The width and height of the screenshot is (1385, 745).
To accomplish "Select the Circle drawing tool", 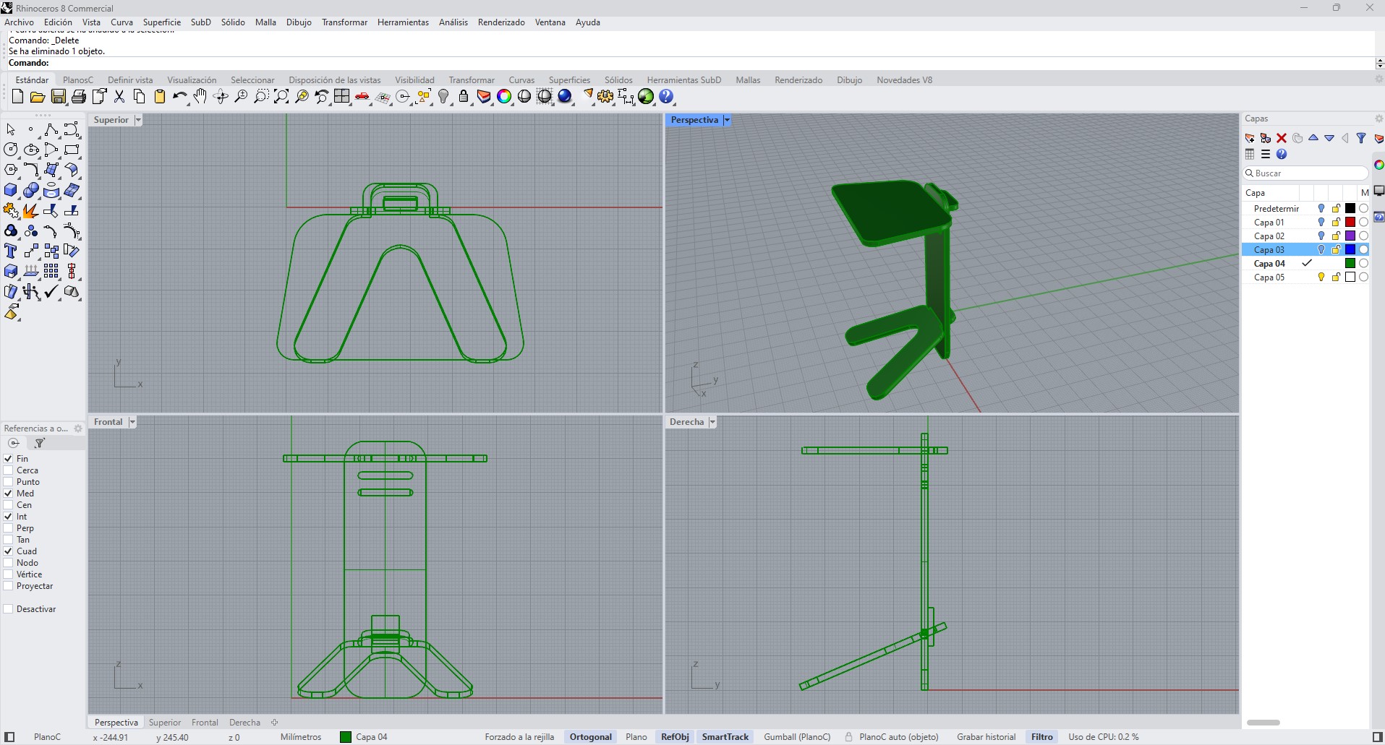I will [11, 150].
